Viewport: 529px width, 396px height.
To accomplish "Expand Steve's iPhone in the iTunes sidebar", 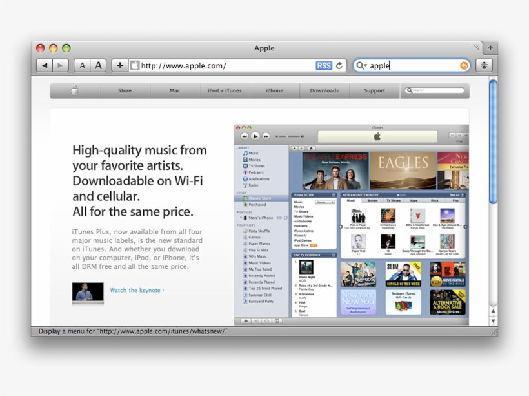I will [241, 218].
